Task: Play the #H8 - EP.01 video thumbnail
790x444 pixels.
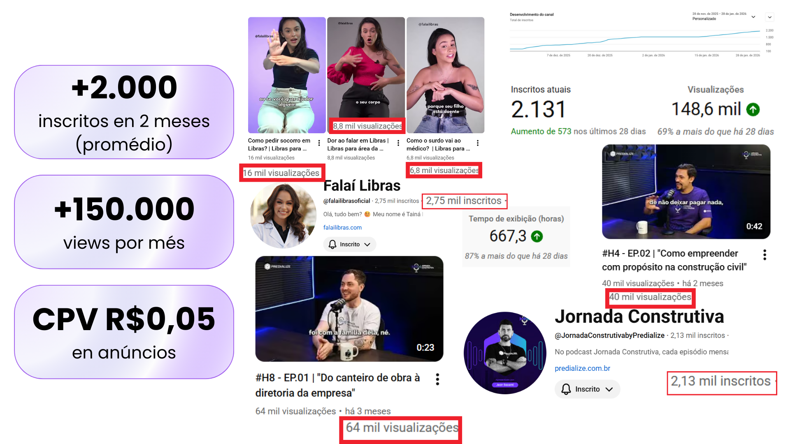Action: tap(349, 309)
